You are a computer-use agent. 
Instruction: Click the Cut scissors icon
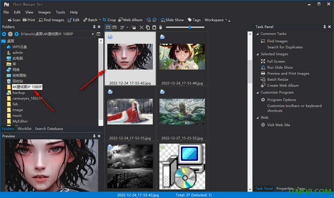(142, 27)
